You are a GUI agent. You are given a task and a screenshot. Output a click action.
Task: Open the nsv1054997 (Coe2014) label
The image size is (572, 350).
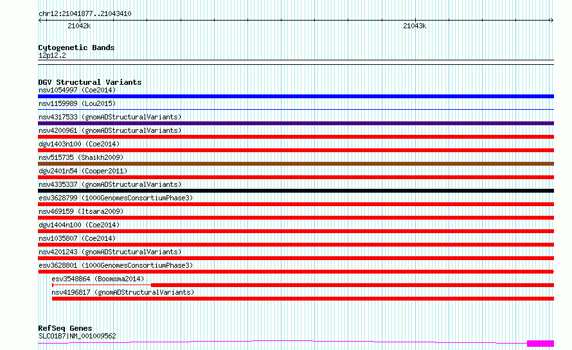click(77, 90)
